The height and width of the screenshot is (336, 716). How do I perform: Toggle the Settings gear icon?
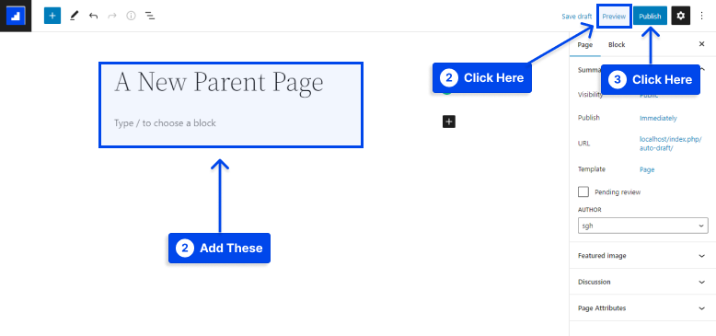click(680, 16)
